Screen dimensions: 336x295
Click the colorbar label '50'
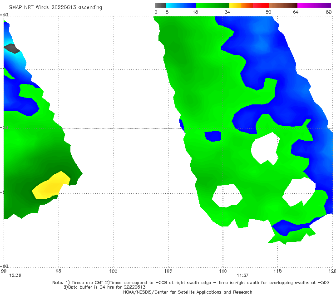click(x=268, y=12)
